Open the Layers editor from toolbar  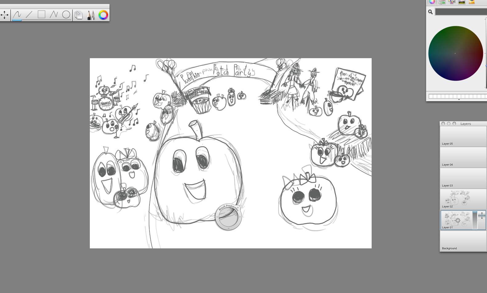click(79, 15)
